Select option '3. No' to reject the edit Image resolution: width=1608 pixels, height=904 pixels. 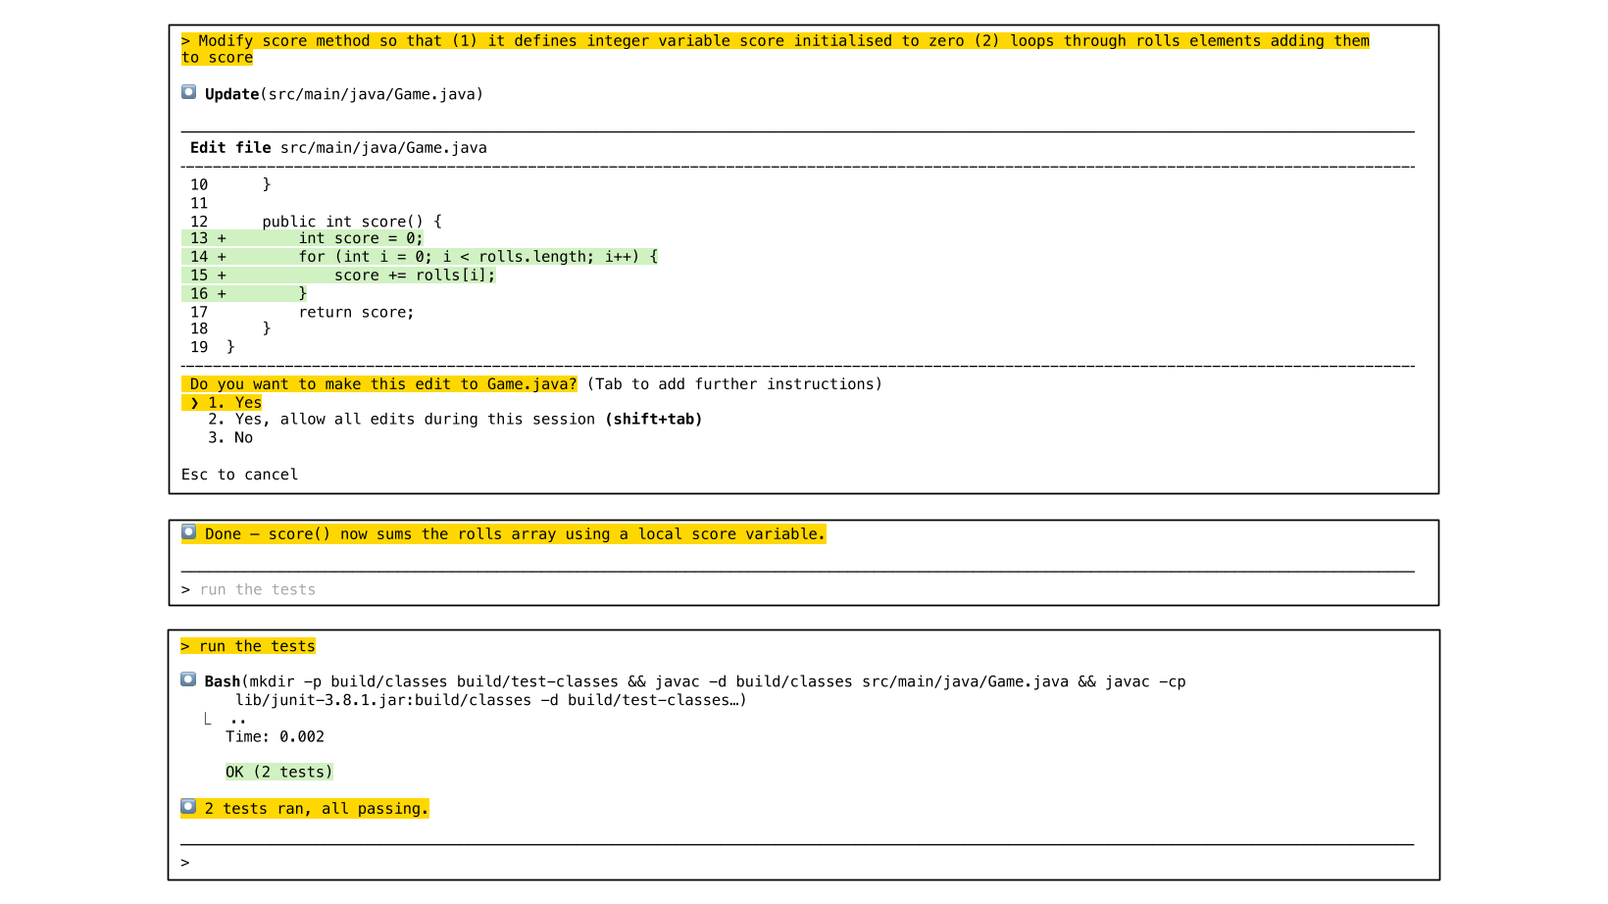coord(230,438)
